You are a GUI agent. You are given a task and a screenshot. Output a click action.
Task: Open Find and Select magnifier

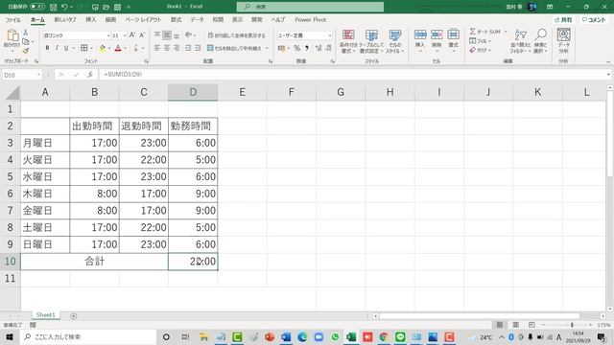541,41
